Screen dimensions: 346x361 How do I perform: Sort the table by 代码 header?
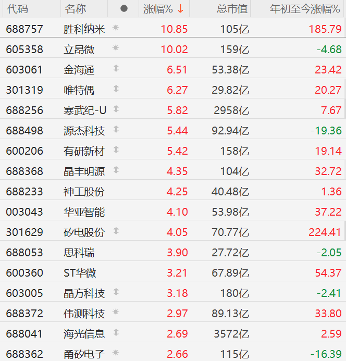coord(18,9)
